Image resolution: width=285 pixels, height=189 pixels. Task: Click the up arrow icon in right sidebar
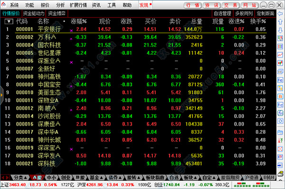pos(280,22)
